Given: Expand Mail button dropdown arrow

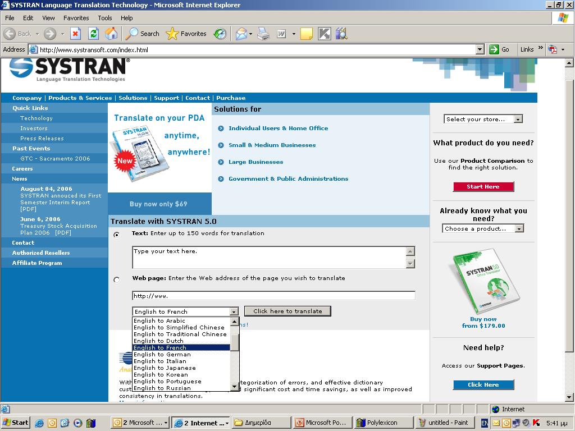Looking at the screenshot, I should 251,34.
